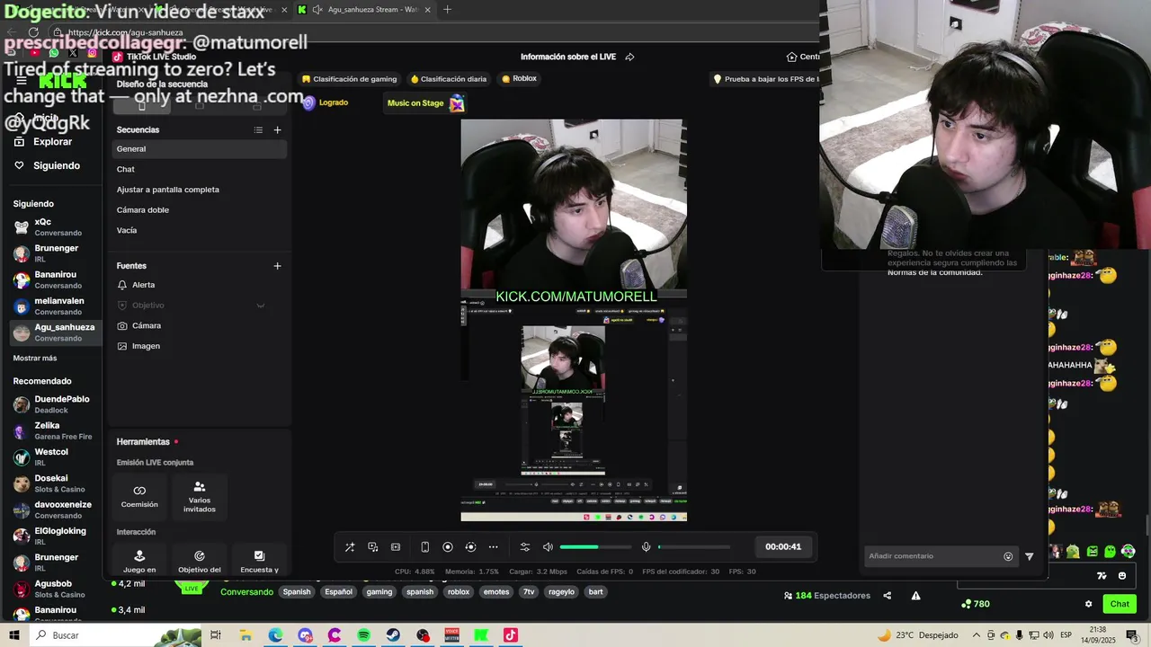The width and height of the screenshot is (1151, 647).
Task: Select Ajustar a pantalla completa scene
Action: tap(199, 190)
